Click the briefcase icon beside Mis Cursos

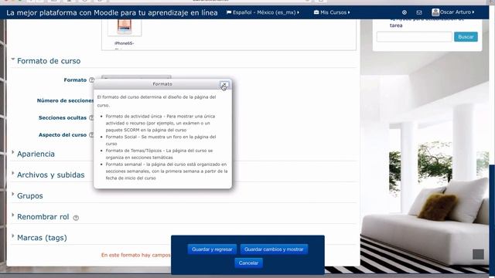click(x=316, y=12)
